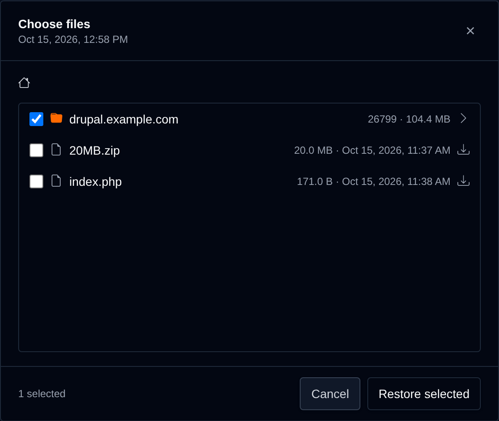This screenshot has height=421, width=499.
Task: Click the '1 selected' status text
Action: click(42, 394)
